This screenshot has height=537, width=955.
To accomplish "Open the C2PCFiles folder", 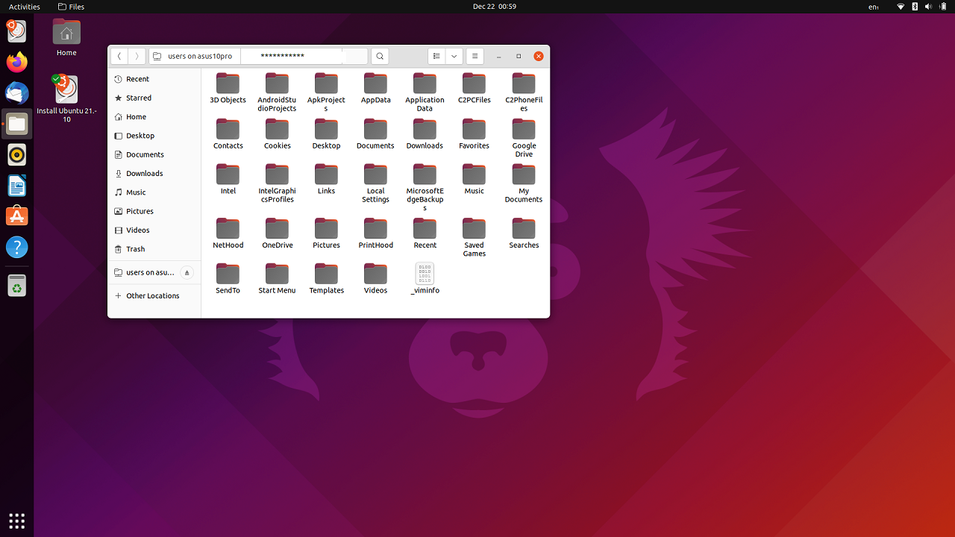I will 474,88.
